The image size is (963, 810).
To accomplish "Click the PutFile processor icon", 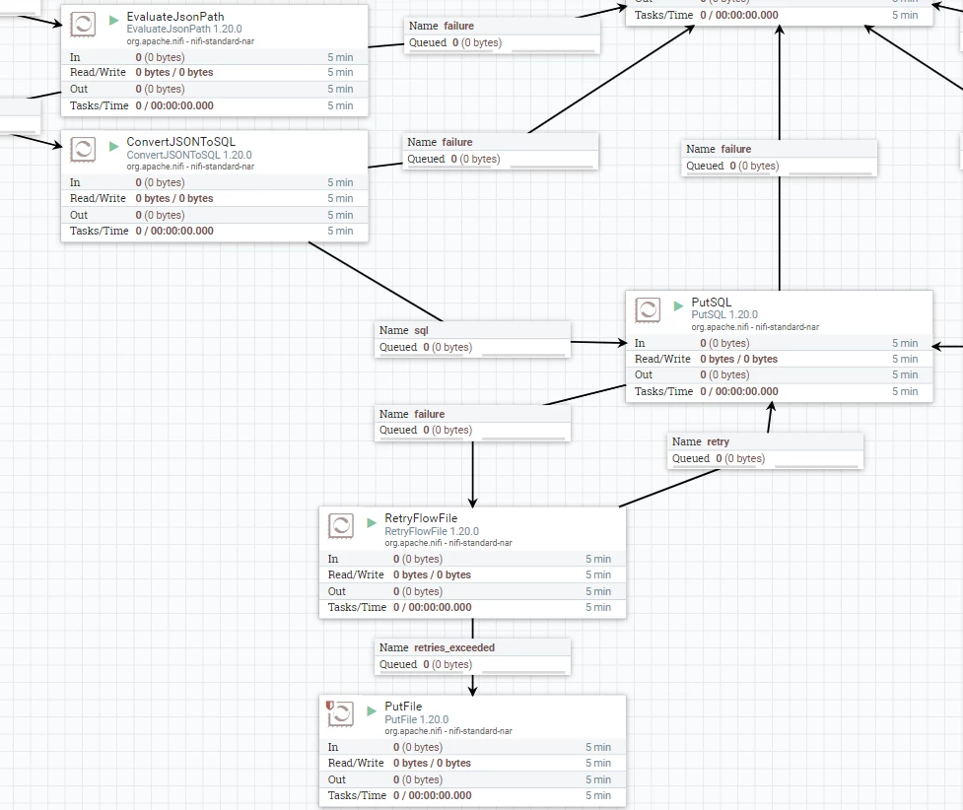I will [x=341, y=714].
